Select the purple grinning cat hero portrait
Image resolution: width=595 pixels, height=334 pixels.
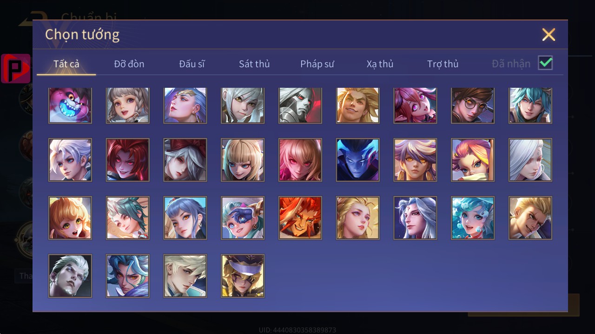pos(70,105)
